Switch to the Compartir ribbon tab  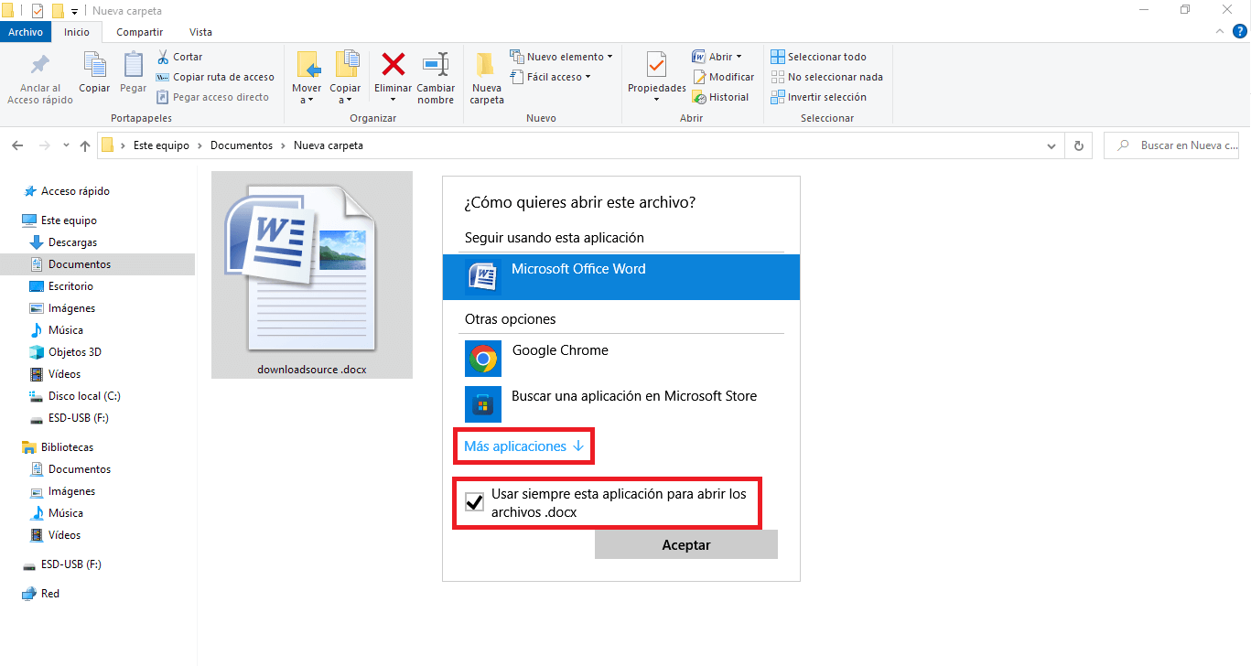point(140,32)
